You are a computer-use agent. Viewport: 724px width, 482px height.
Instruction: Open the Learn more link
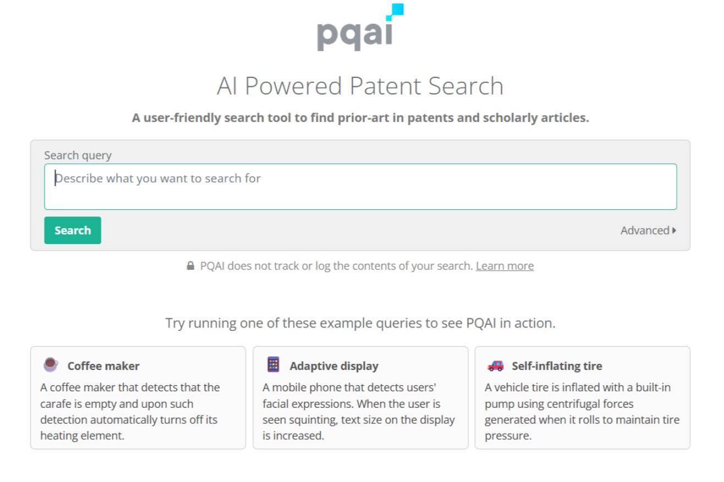tap(504, 266)
